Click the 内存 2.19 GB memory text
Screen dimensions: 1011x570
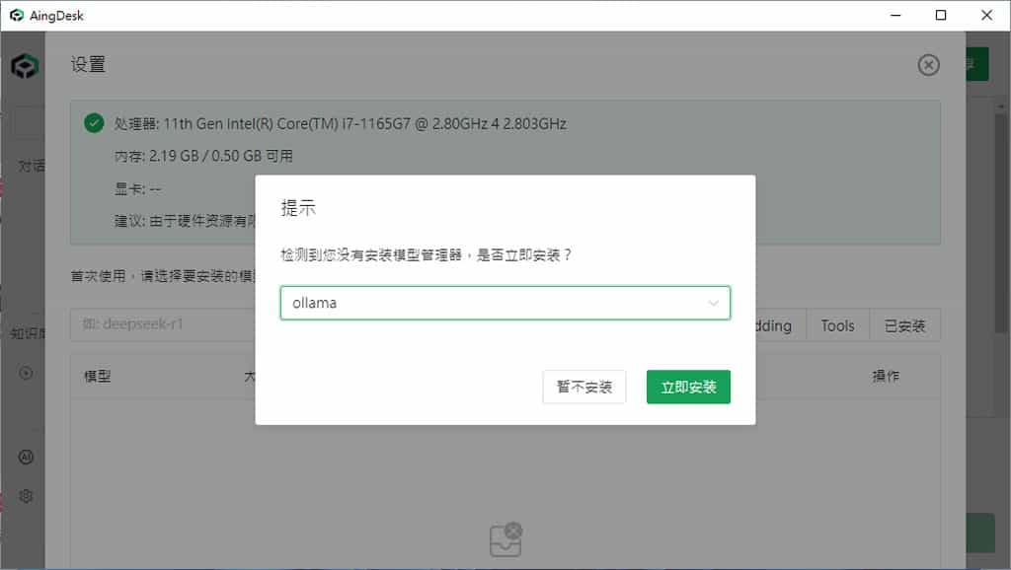(x=203, y=156)
